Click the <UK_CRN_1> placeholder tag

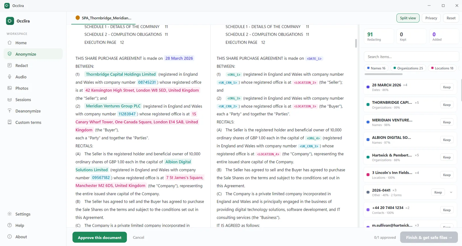(228, 83)
